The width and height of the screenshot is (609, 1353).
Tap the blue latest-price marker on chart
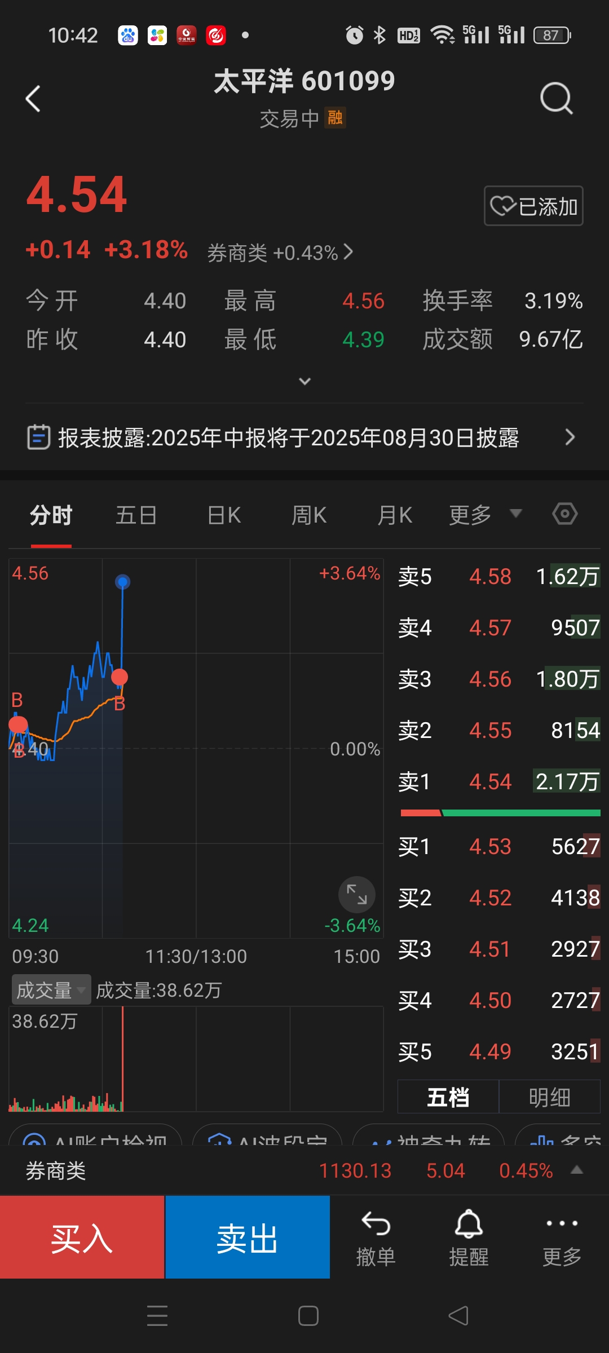pos(122,581)
